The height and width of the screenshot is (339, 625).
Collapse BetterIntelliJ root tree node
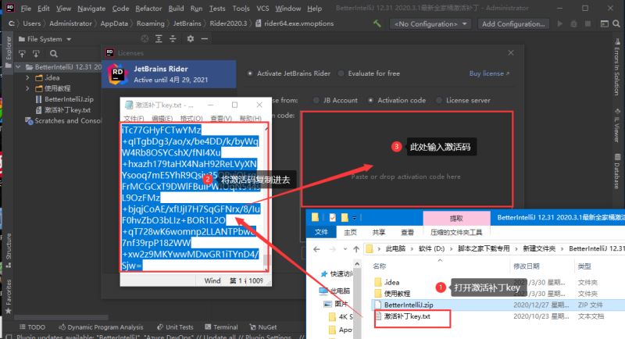[18, 66]
